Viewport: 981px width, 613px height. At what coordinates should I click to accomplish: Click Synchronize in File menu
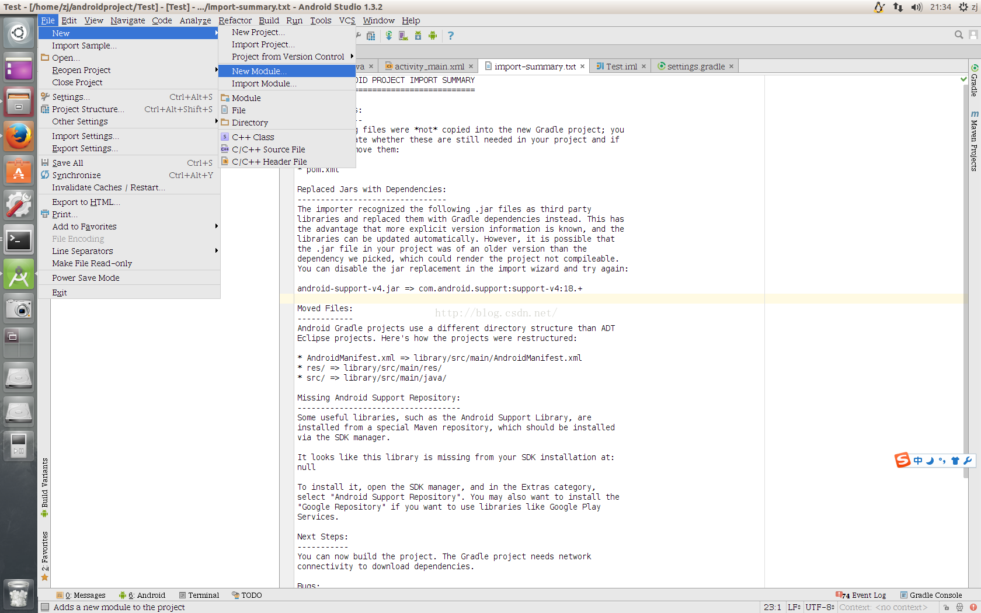click(129, 175)
